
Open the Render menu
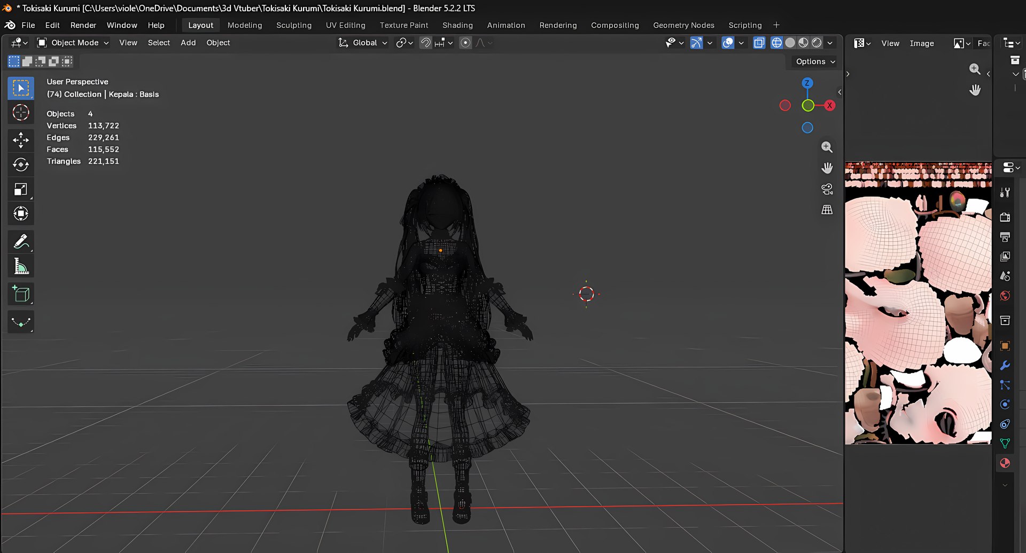point(83,25)
